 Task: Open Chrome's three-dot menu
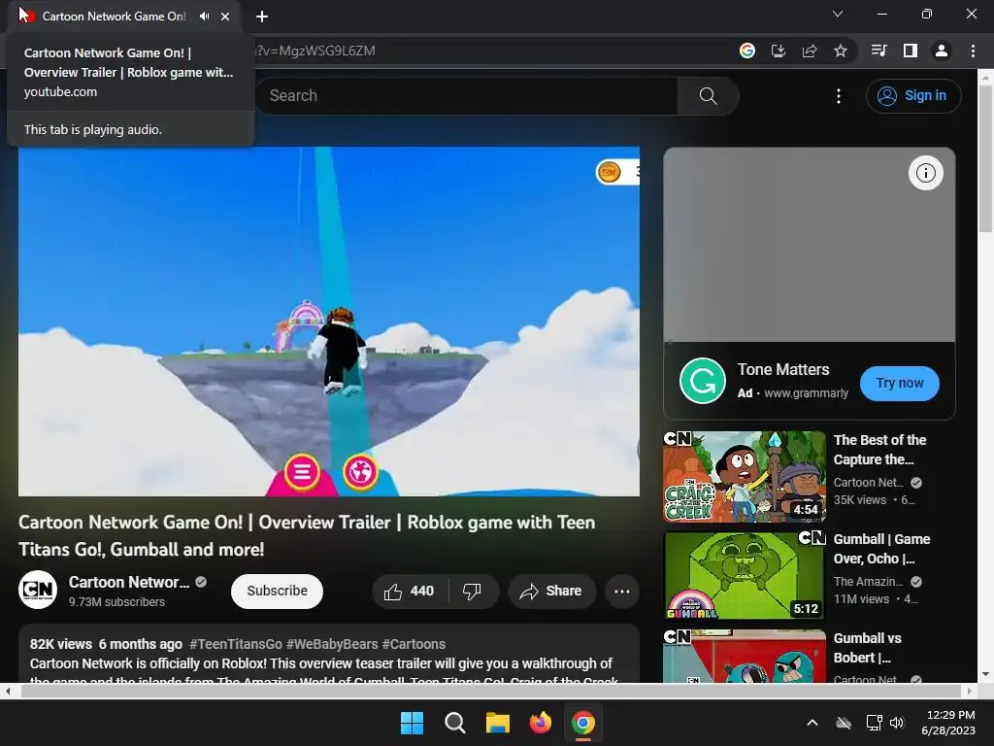click(973, 51)
